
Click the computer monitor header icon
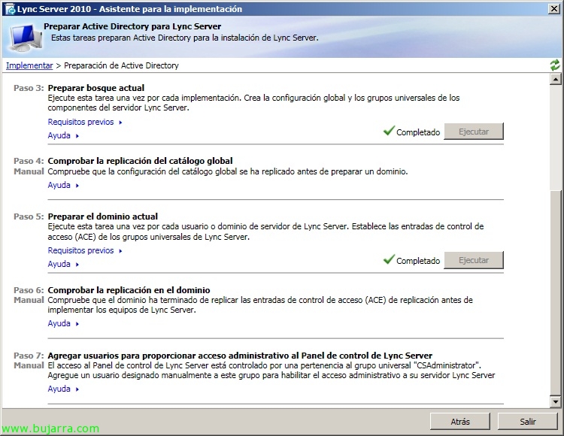click(26, 38)
